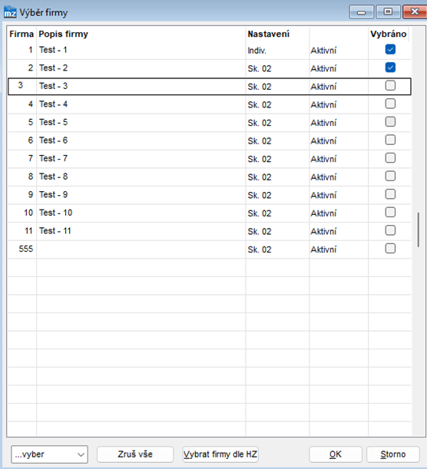Select the Test - 5 row description
Viewport: 427px width, 469px height.
click(x=53, y=122)
